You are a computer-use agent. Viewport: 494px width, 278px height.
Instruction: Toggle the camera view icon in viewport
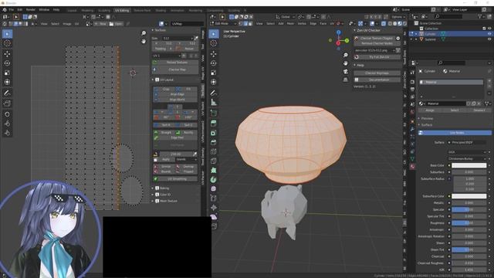pos(346,72)
